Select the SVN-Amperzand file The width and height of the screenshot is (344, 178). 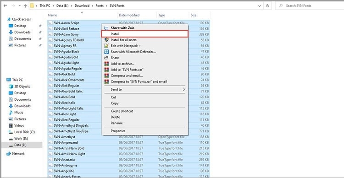click(x=66, y=142)
